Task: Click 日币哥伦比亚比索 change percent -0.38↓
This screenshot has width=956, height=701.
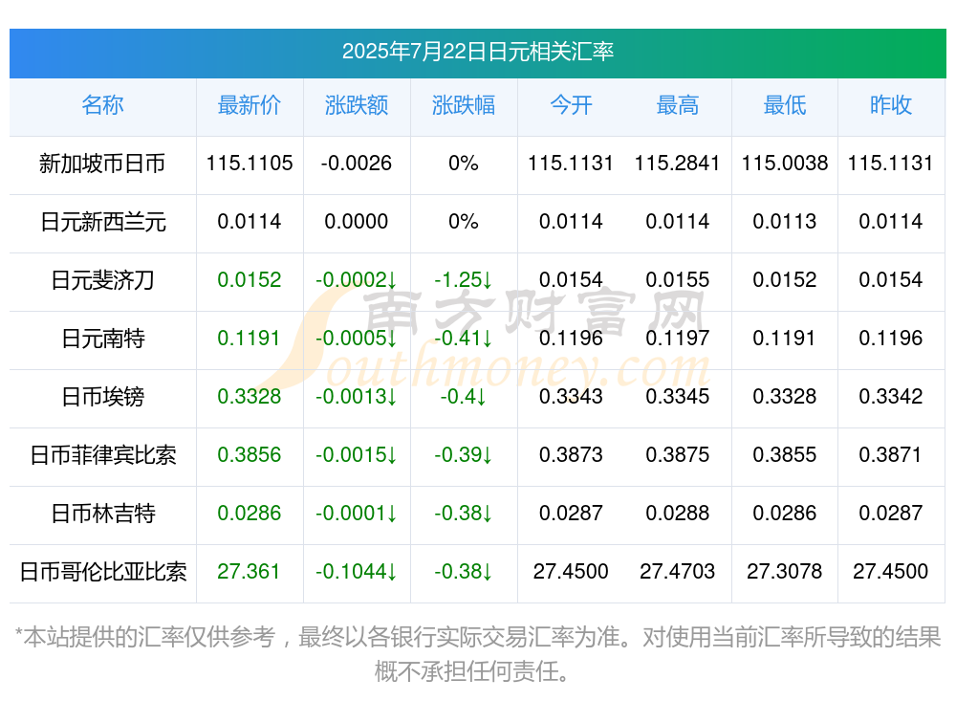Action: click(x=464, y=572)
